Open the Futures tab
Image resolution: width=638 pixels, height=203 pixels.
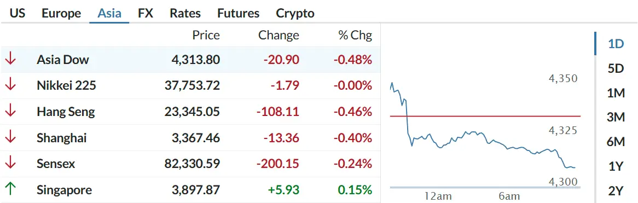(239, 13)
